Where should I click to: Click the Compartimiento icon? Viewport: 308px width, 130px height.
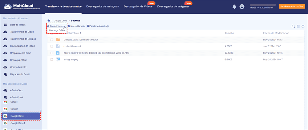(x=6, y=67)
